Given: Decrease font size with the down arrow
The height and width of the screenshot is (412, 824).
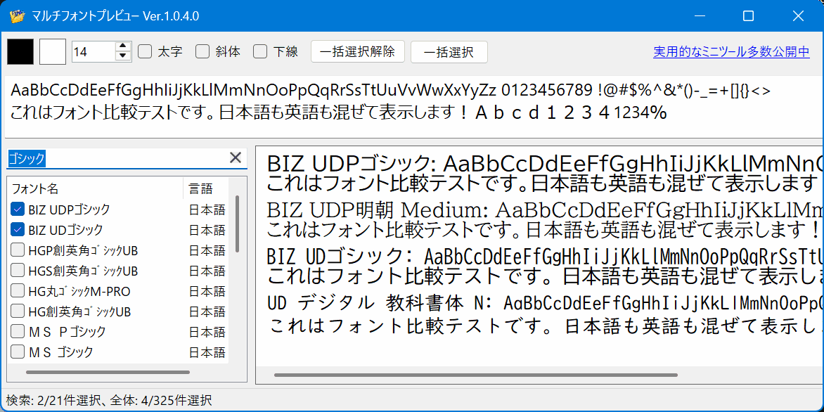Looking at the screenshot, I should click(122, 56).
